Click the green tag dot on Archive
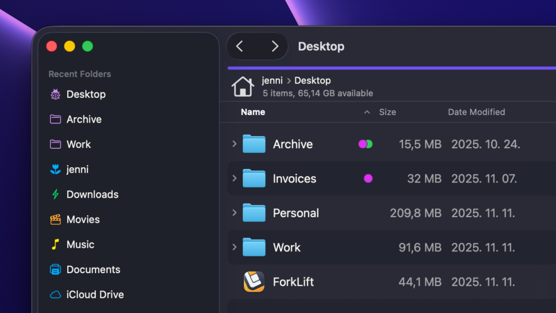This screenshot has height=313, width=556. click(x=369, y=144)
